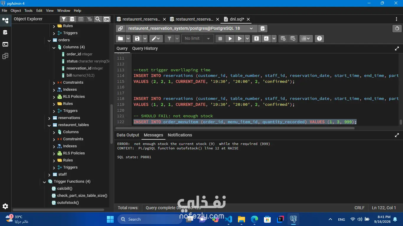Image resolution: width=403 pixels, height=226 pixels.
Task: Save the SQL file with floppy icon
Action: [137, 38]
